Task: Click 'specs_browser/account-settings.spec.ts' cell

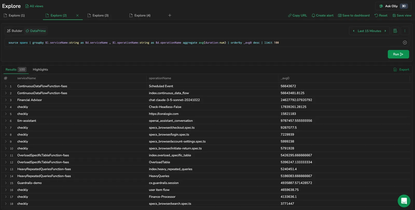Action: 177,141
